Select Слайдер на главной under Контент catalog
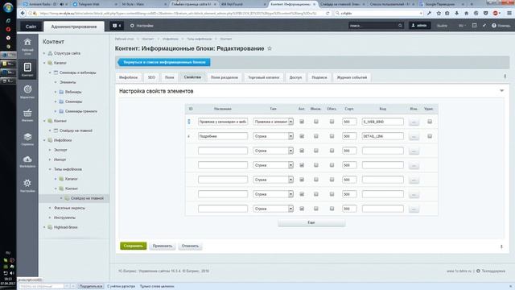 (76, 130)
